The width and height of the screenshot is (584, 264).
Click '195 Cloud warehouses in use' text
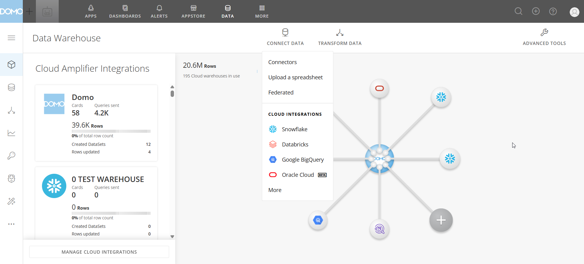(211, 76)
